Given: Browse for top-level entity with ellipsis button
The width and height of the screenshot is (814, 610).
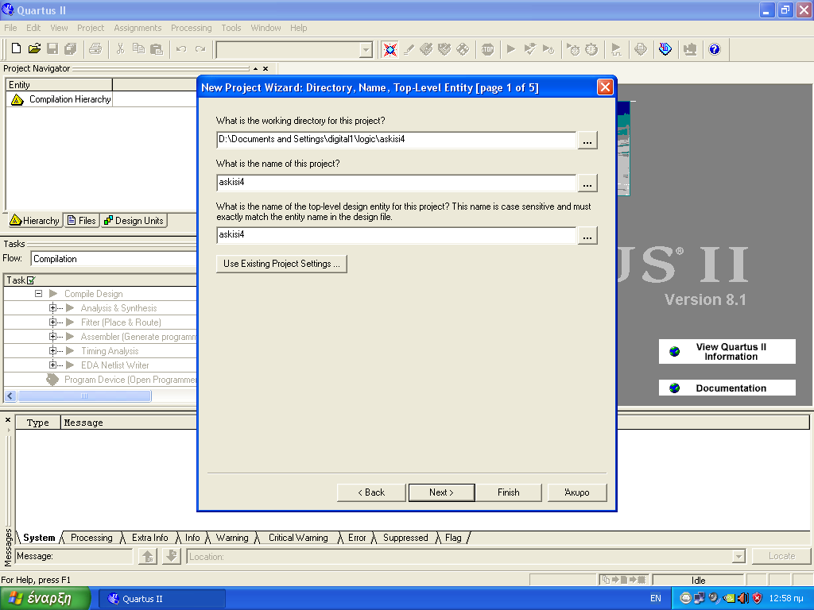Looking at the screenshot, I should coord(587,235).
